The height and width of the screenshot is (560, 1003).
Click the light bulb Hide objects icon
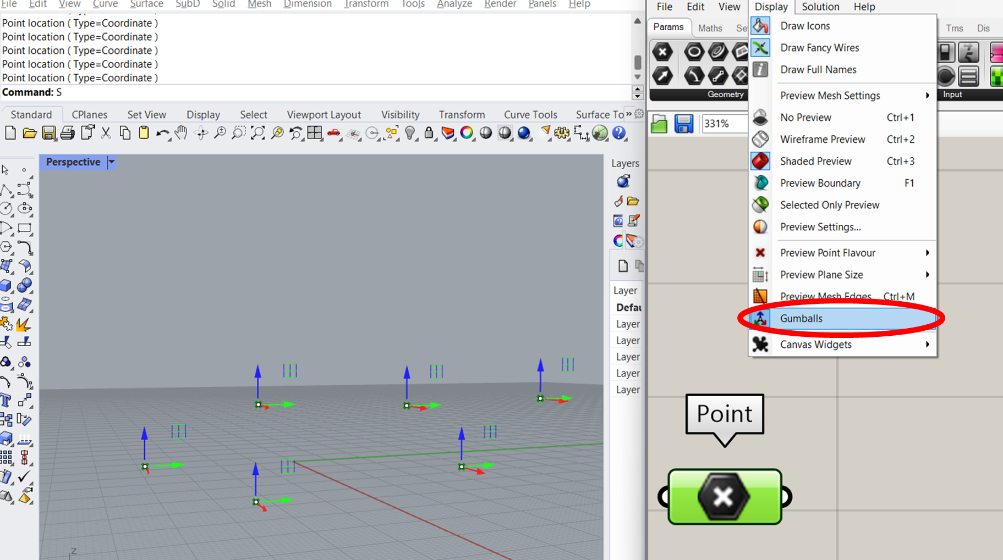[410, 133]
